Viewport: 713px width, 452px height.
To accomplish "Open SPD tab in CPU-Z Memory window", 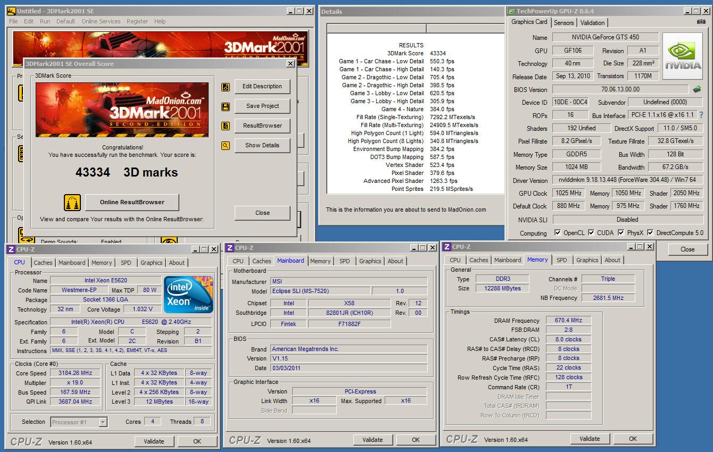I will coord(561,260).
